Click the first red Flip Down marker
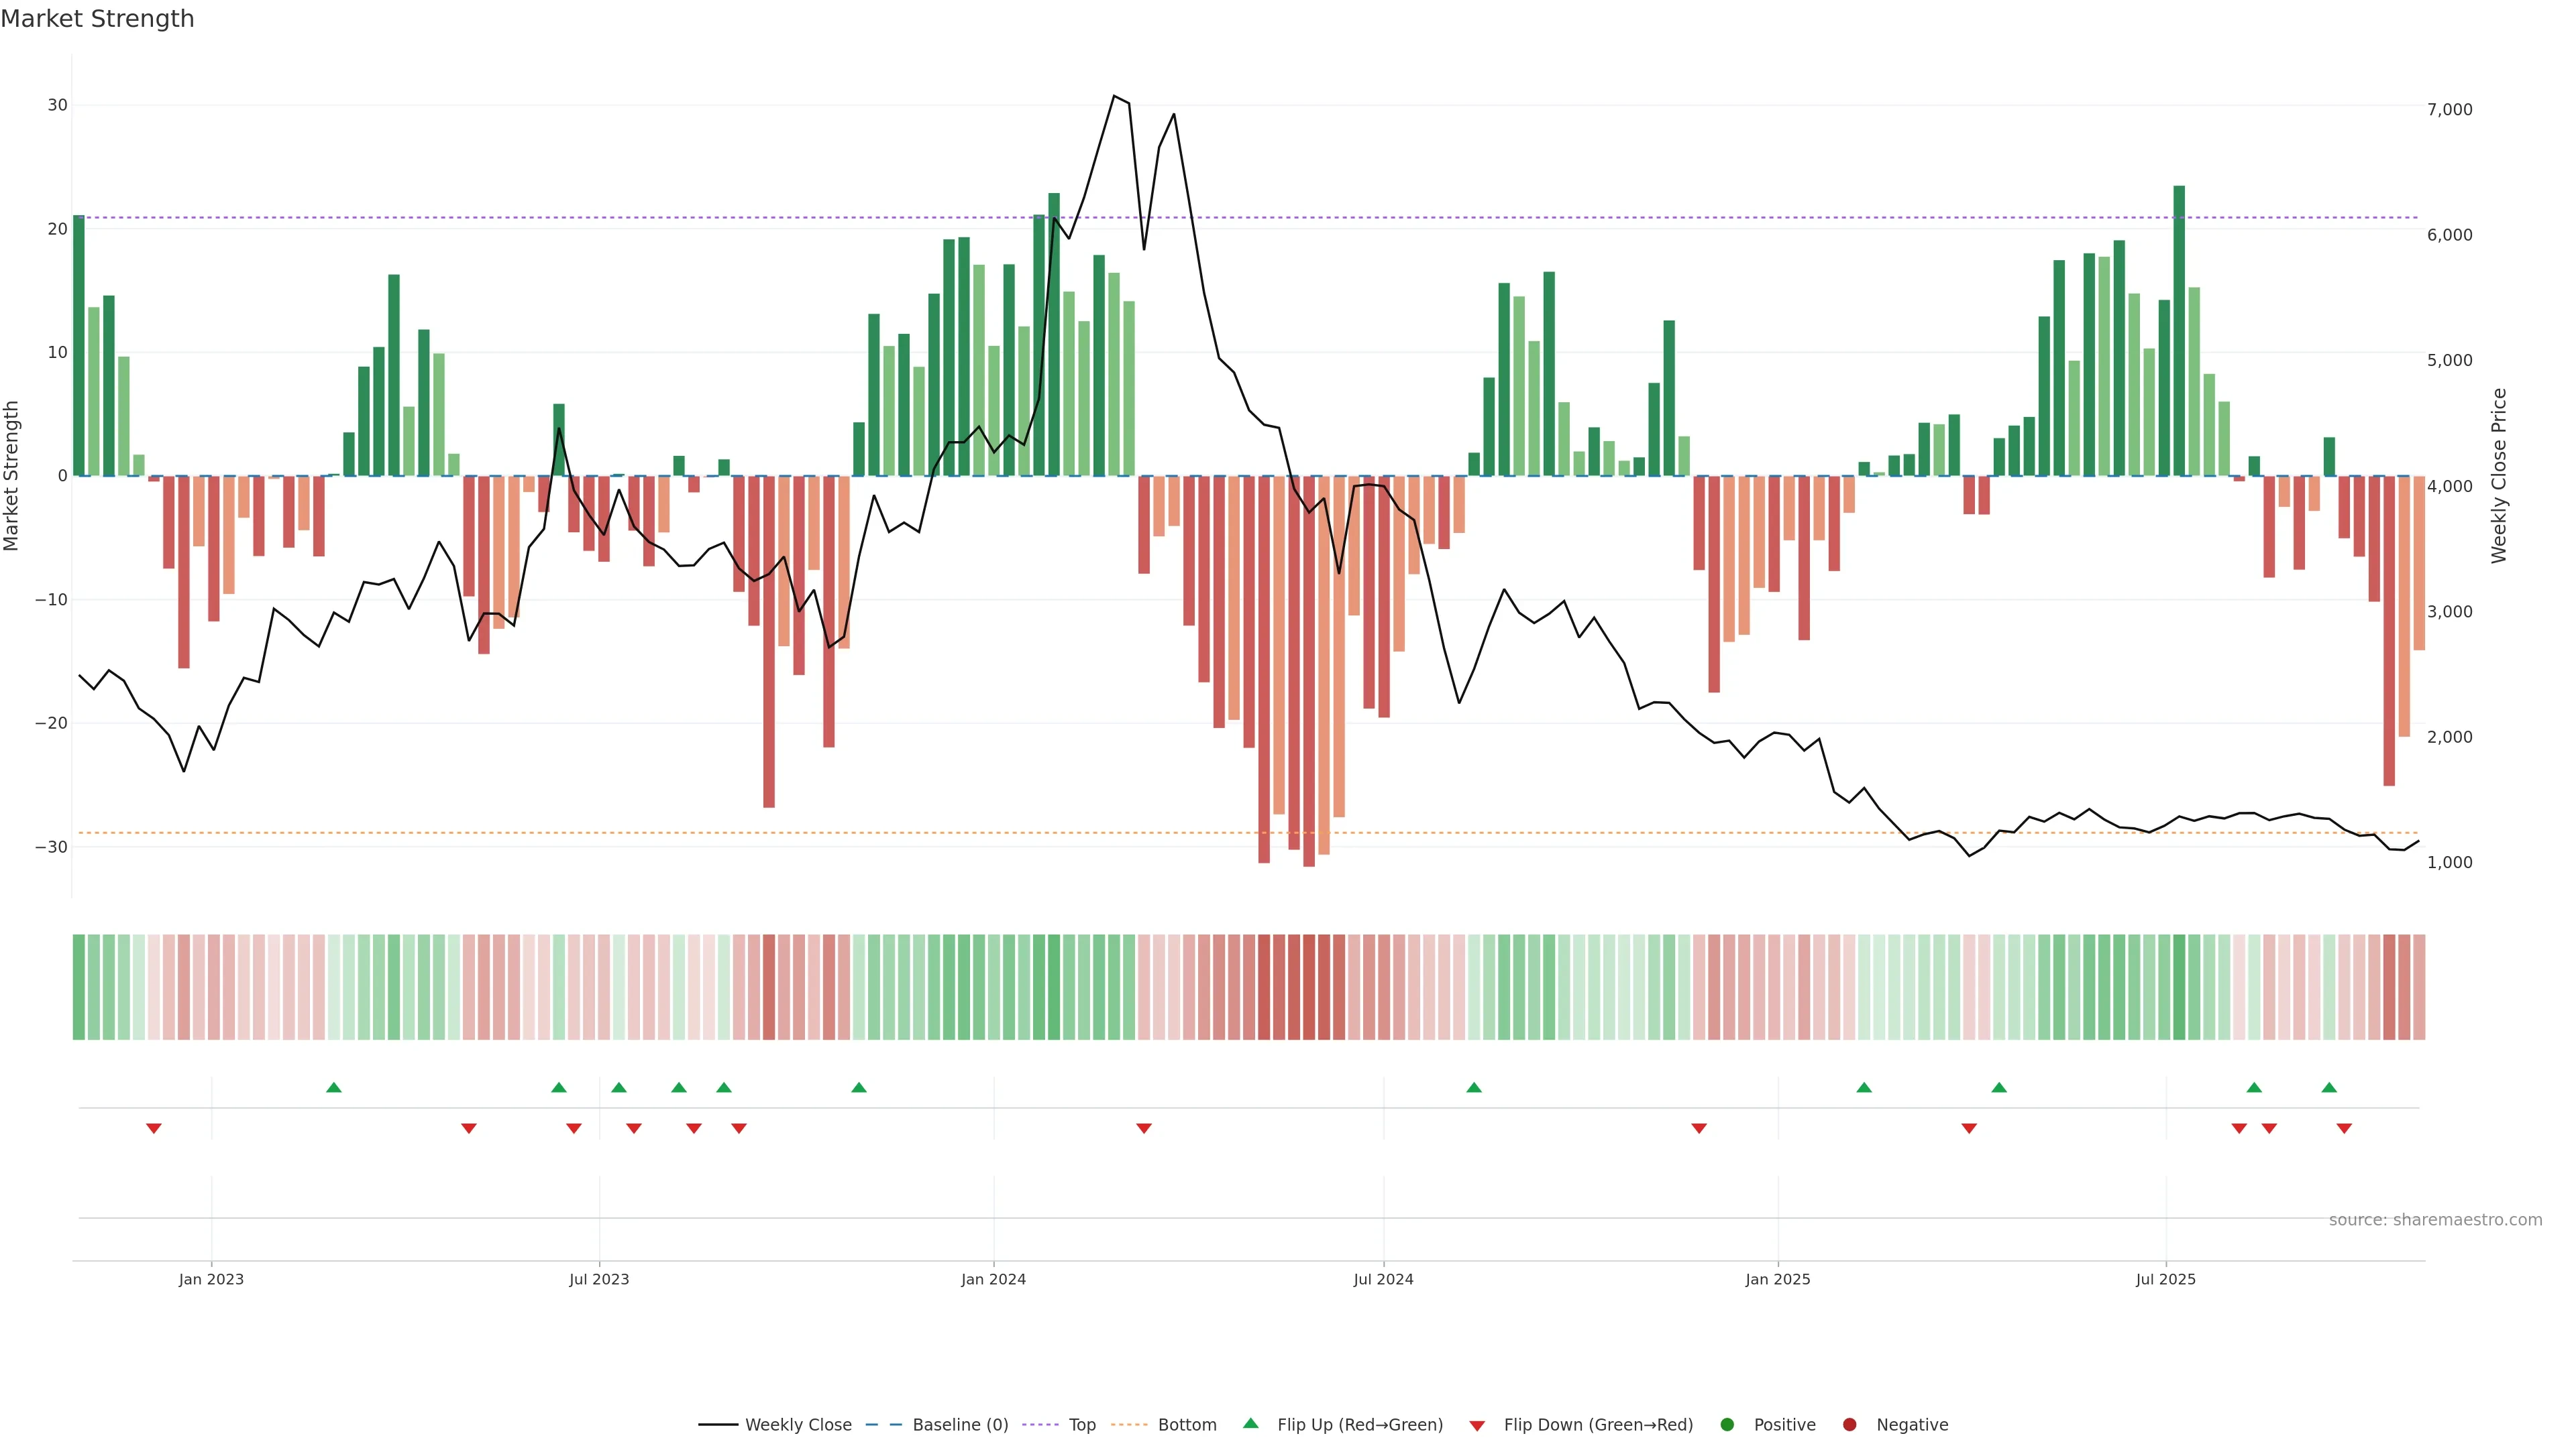The image size is (2576, 1448). coord(154,1128)
